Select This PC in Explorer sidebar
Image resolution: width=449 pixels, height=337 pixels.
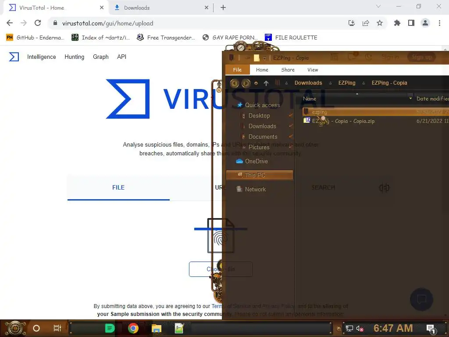click(260, 175)
